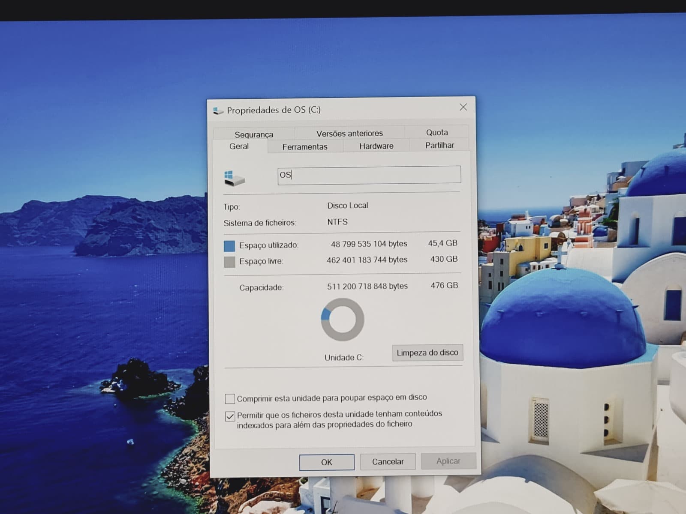Uncheck Permitir que os ficheiros indexados checkbox
686x514 pixels.
(x=230, y=416)
